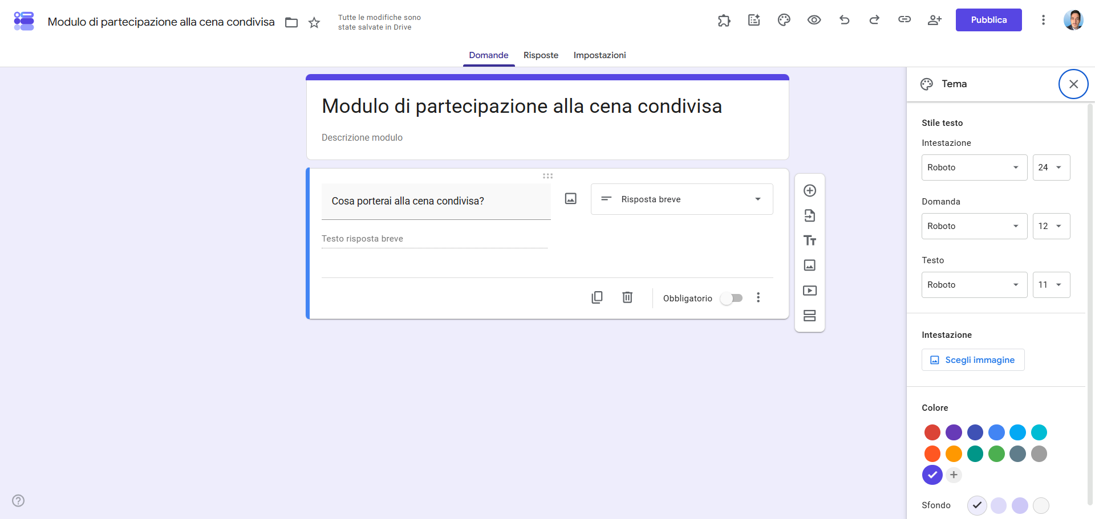The image size is (1095, 519).
Task: Switch to the Risposte tab
Action: coord(541,55)
